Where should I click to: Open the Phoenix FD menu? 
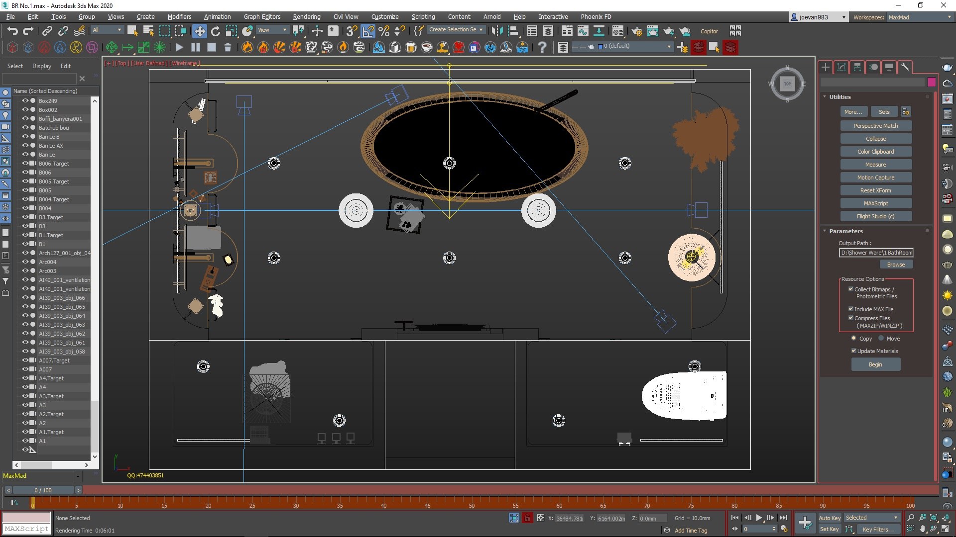point(596,17)
